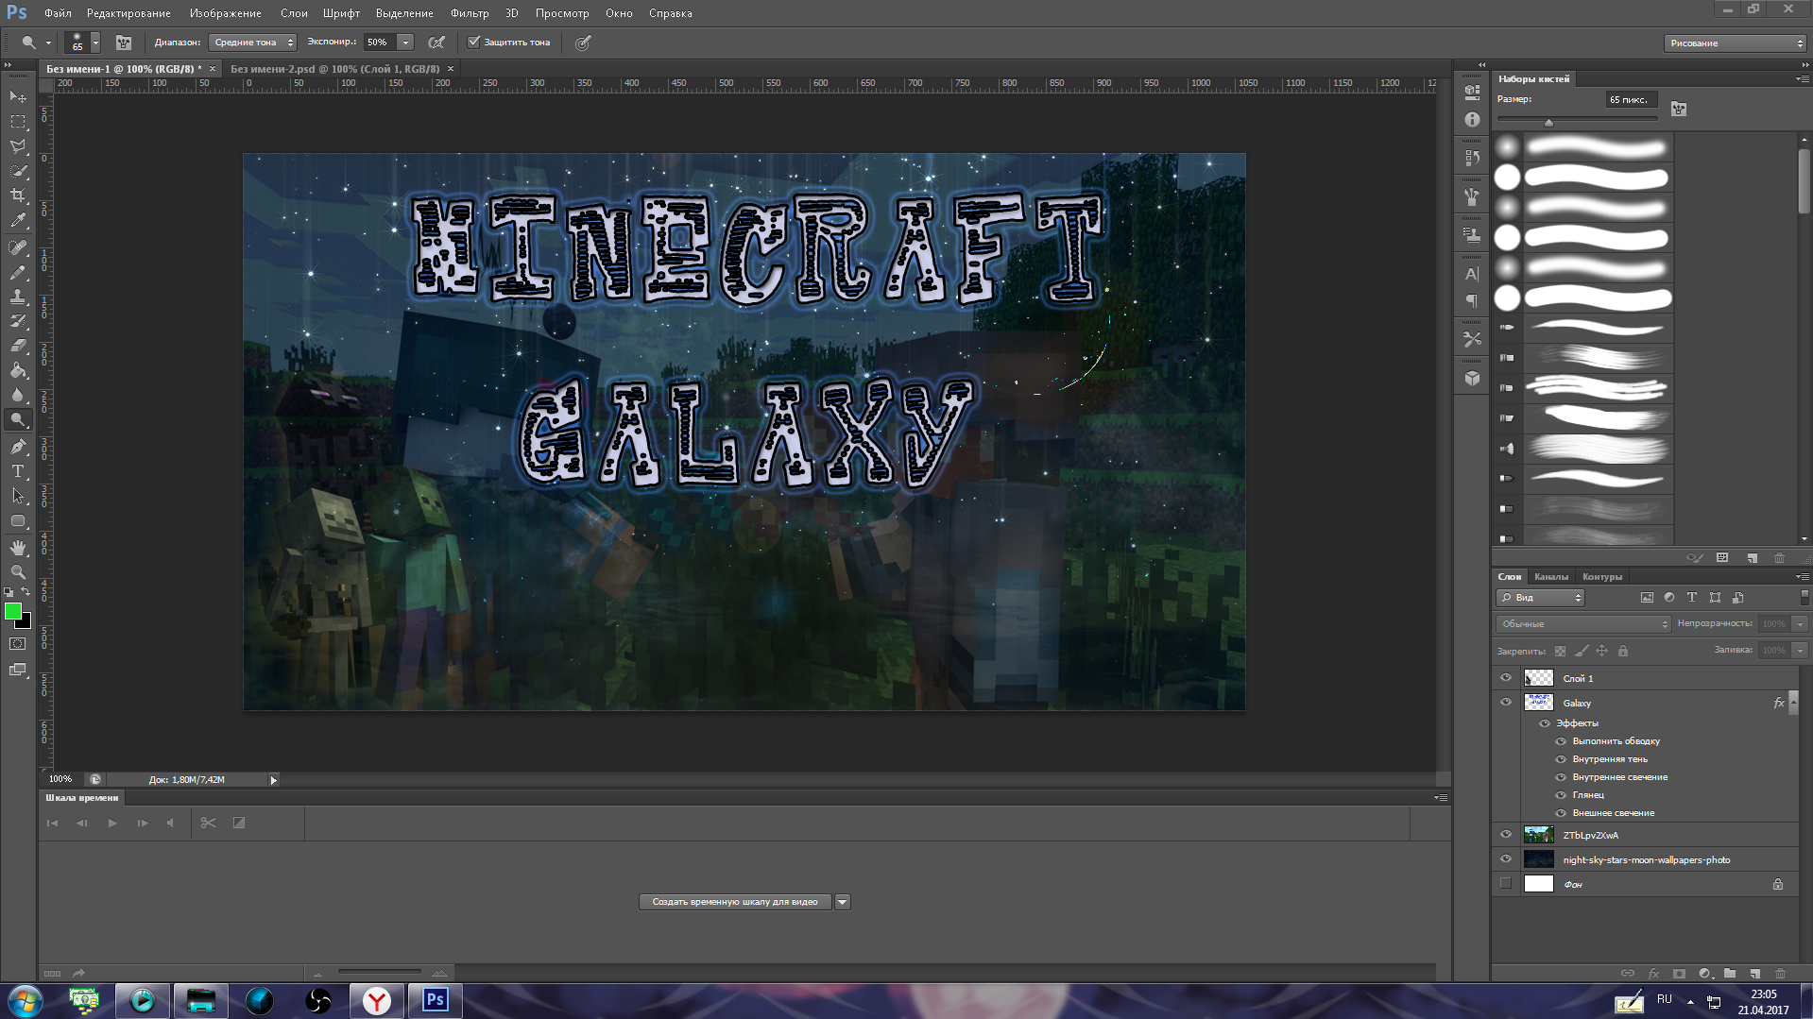Switch to the Каналы tab
Viewport: 1813px width, 1019px height.
1551,577
